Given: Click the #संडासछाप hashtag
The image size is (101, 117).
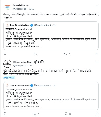Looking at the screenshot, I should pos(9,77).
